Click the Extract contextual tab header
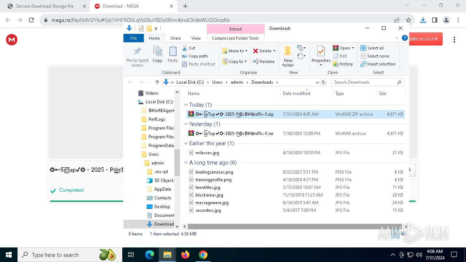 (x=236, y=29)
